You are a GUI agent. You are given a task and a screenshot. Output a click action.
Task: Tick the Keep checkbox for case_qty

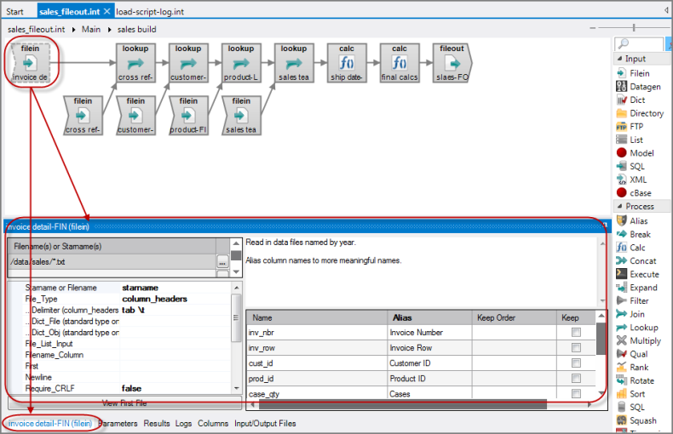point(576,394)
